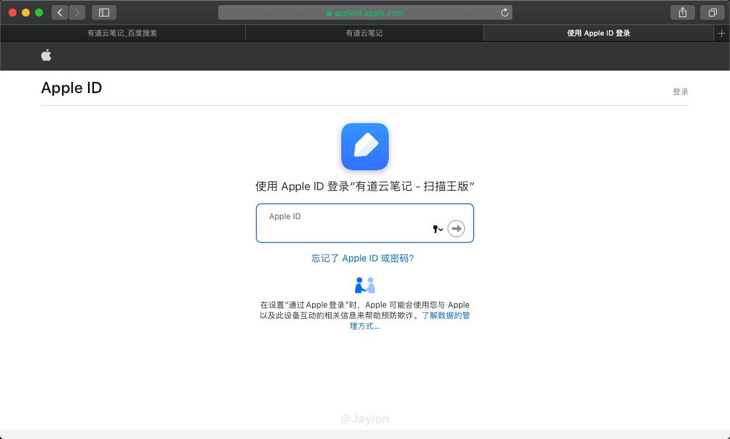This screenshot has height=439, width=730.
Task: Toggle the Safari sidebar icon
Action: (103, 12)
